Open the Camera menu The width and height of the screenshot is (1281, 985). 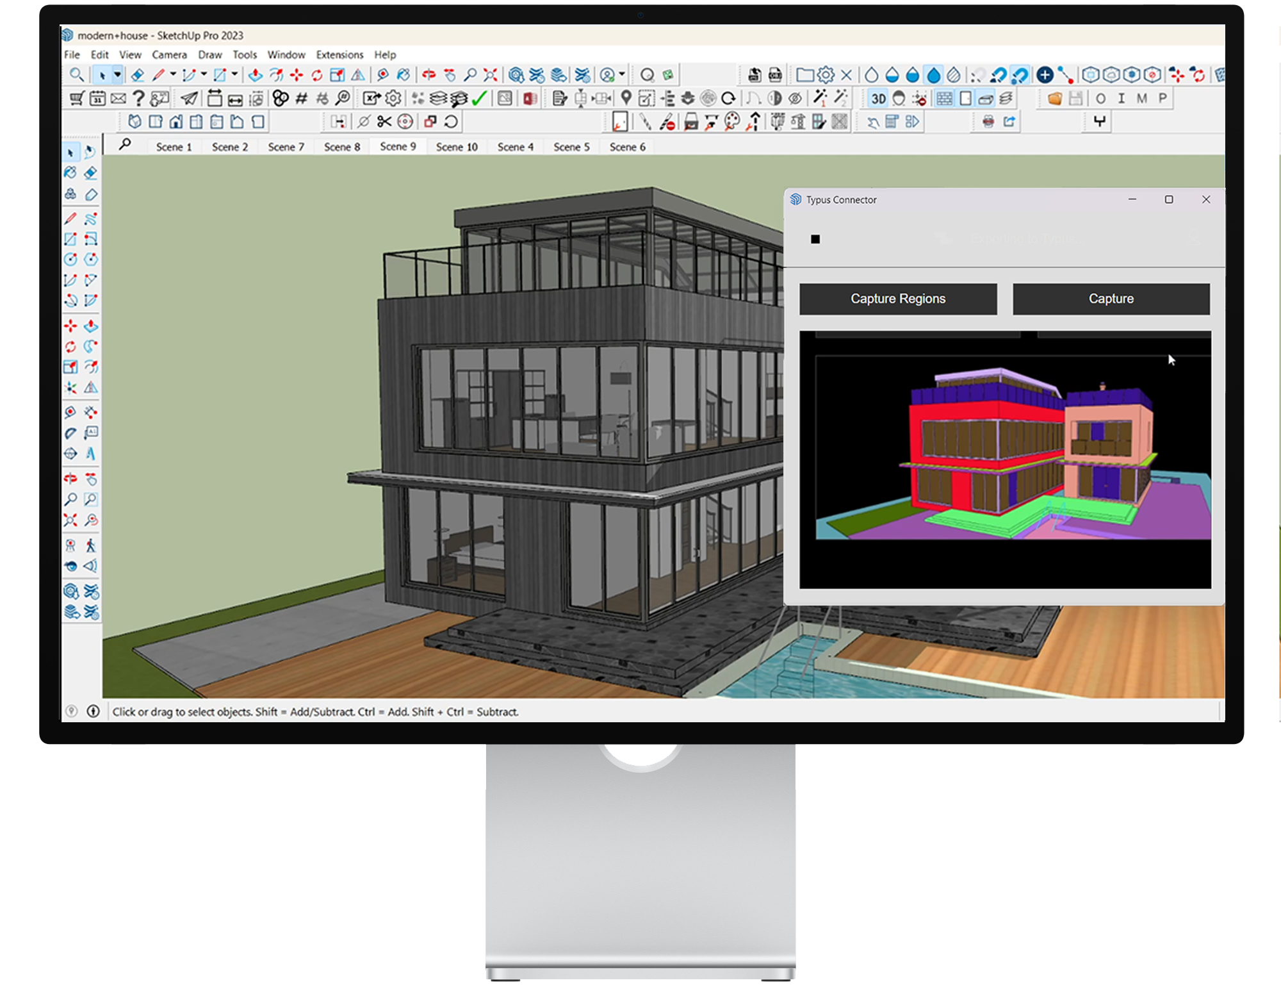tap(169, 54)
